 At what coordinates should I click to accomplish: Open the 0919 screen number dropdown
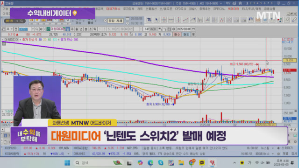[17, 21]
